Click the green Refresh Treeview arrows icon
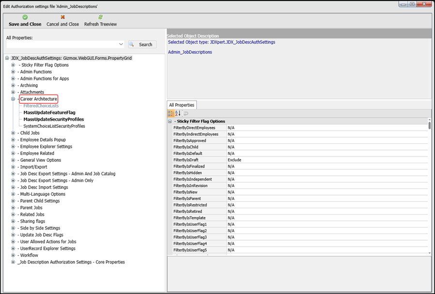The height and width of the screenshot is (294, 435). (x=101, y=17)
